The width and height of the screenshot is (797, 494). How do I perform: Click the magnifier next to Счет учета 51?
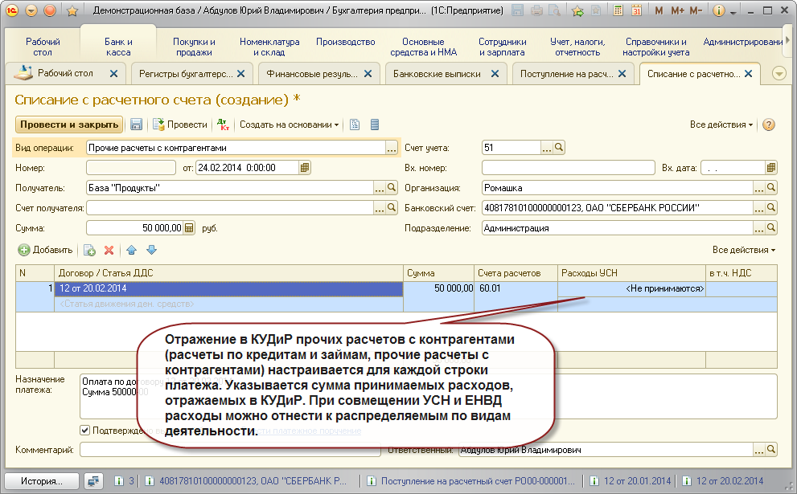point(559,148)
